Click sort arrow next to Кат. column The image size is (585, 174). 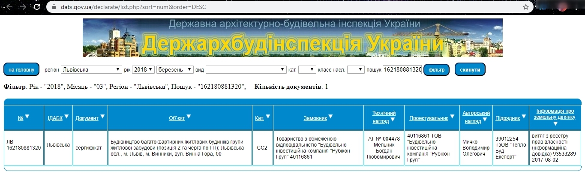(268, 116)
